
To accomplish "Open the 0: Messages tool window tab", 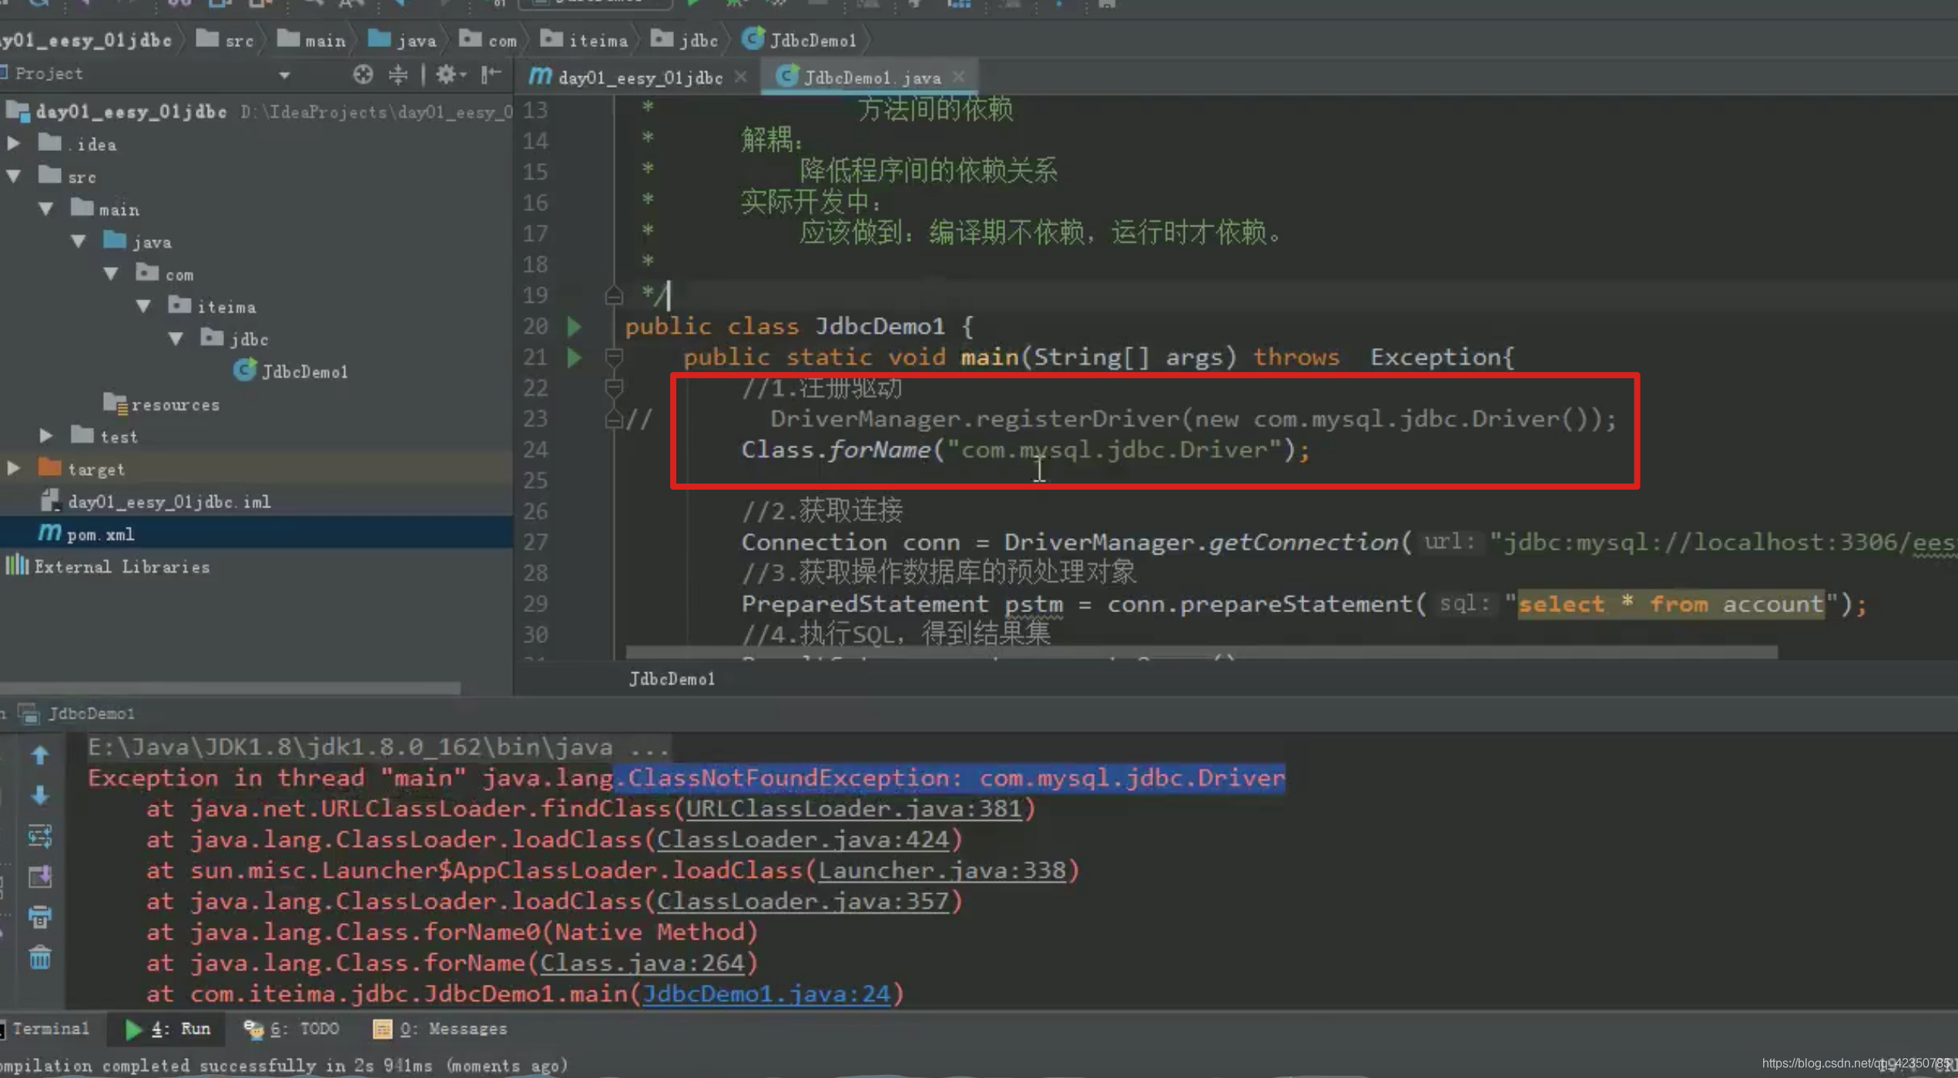I will 440,1029.
